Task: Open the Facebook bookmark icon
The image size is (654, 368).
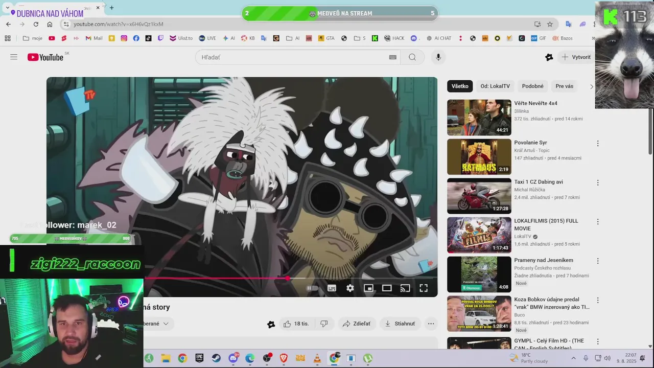Action: 136,38
